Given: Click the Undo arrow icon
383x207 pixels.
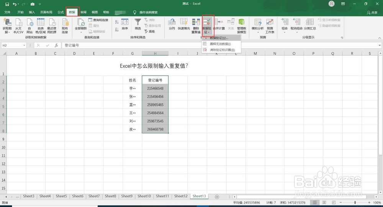Looking at the screenshot, I should click(15, 4).
